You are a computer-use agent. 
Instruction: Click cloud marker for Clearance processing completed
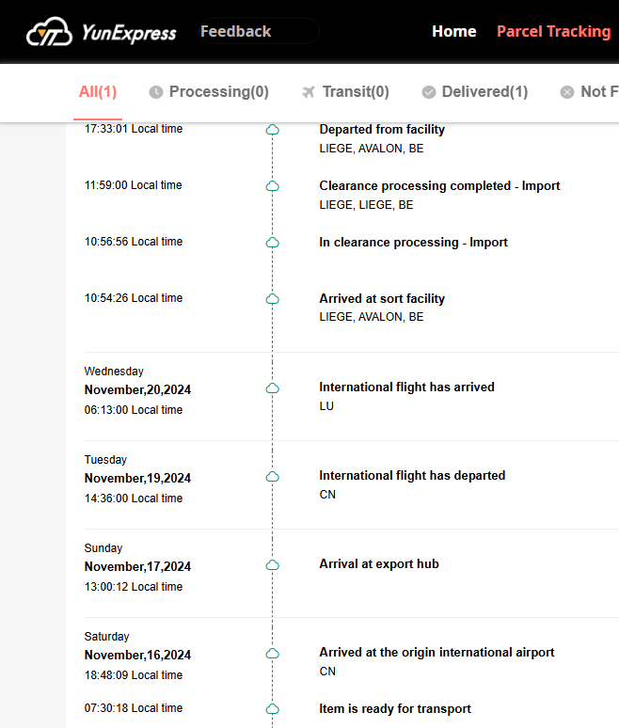(273, 186)
